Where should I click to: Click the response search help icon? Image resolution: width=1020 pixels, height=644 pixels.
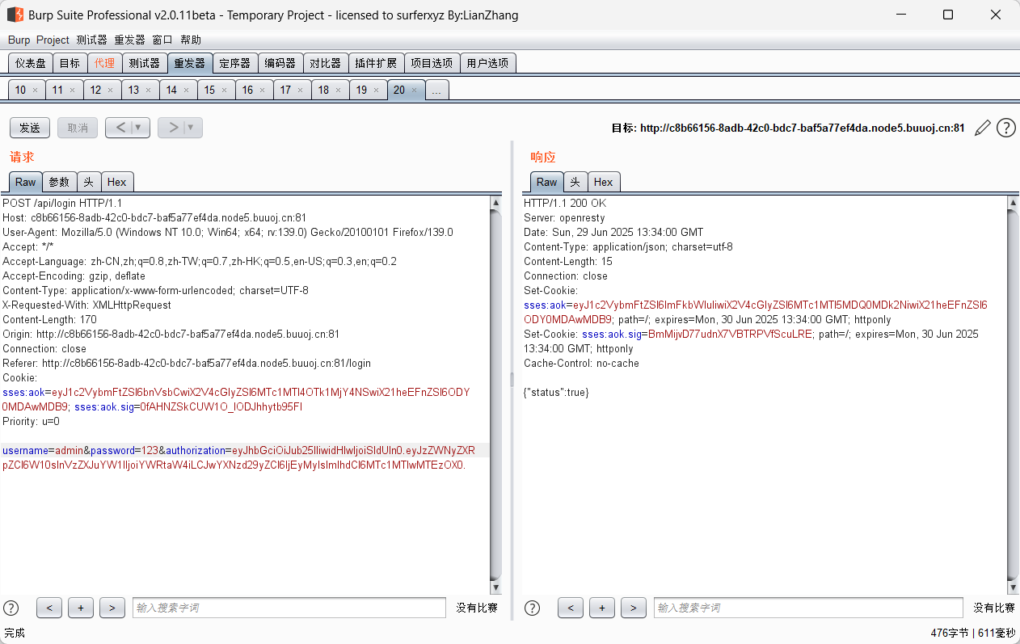pos(532,608)
